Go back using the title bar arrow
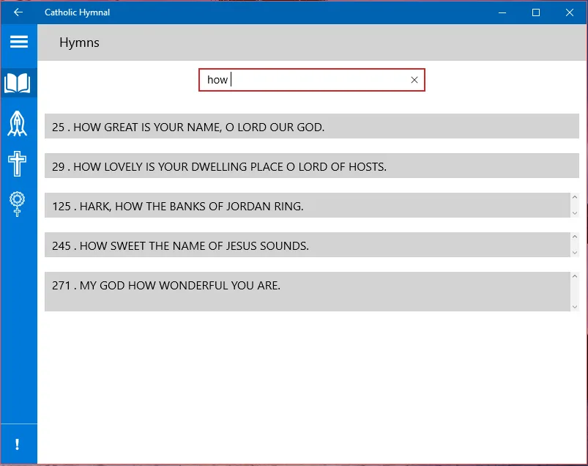Viewport: 588px width, 466px height. (x=18, y=12)
